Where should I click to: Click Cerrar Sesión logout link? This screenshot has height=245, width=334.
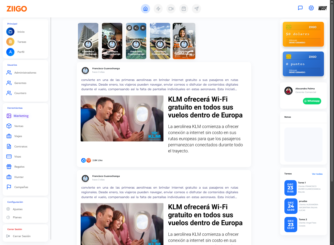tap(22, 236)
